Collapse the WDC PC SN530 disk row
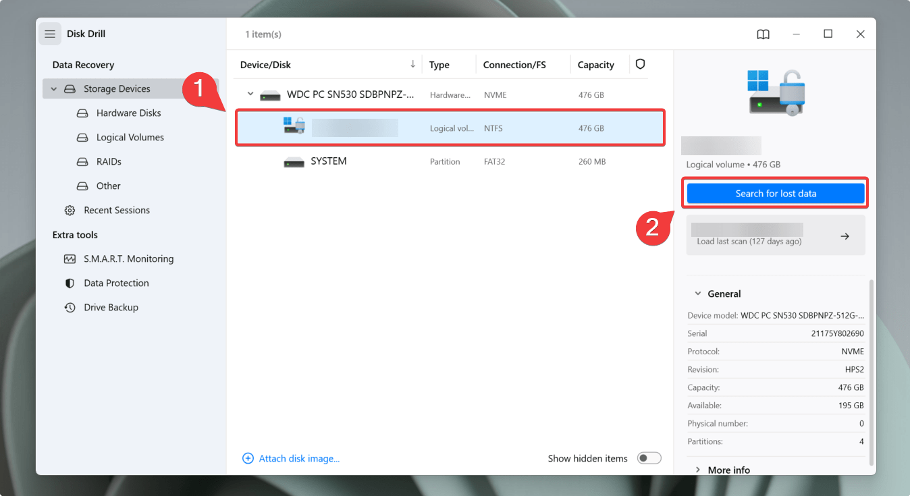This screenshot has width=910, height=496. click(x=250, y=95)
